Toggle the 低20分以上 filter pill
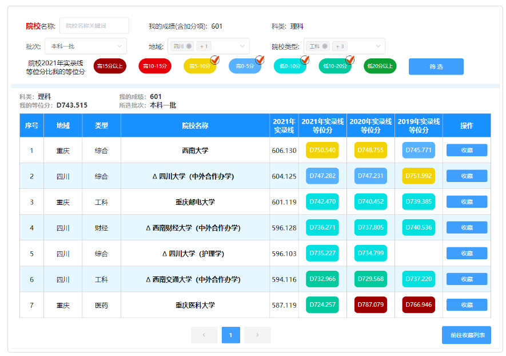506x356 pixels. click(x=380, y=66)
